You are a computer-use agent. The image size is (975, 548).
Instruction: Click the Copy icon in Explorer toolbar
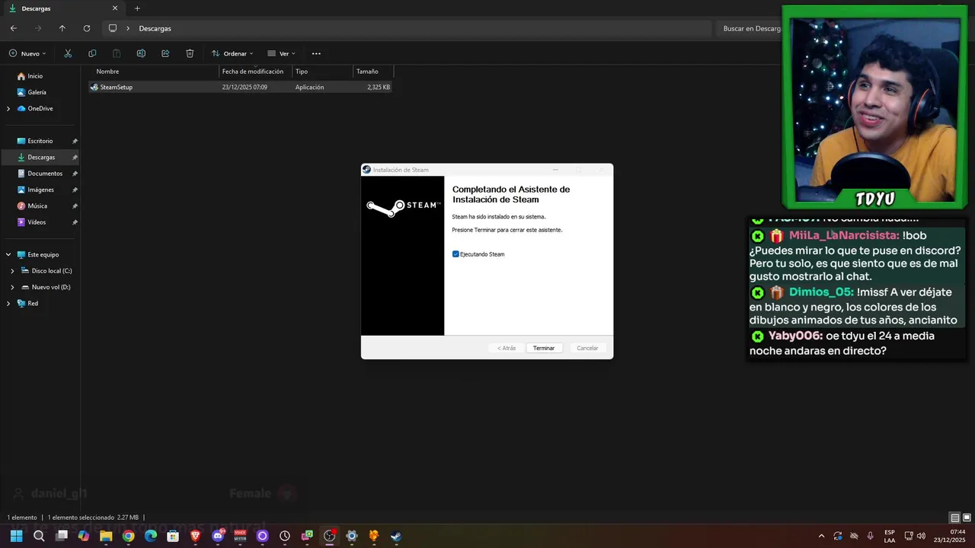[92, 53]
